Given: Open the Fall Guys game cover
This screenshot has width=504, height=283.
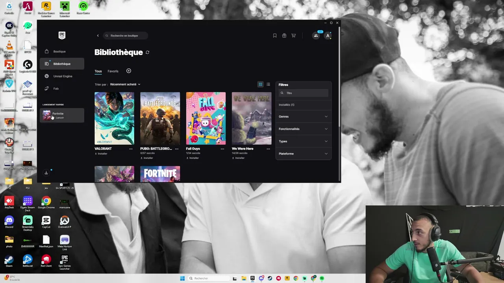Looking at the screenshot, I should [206, 118].
